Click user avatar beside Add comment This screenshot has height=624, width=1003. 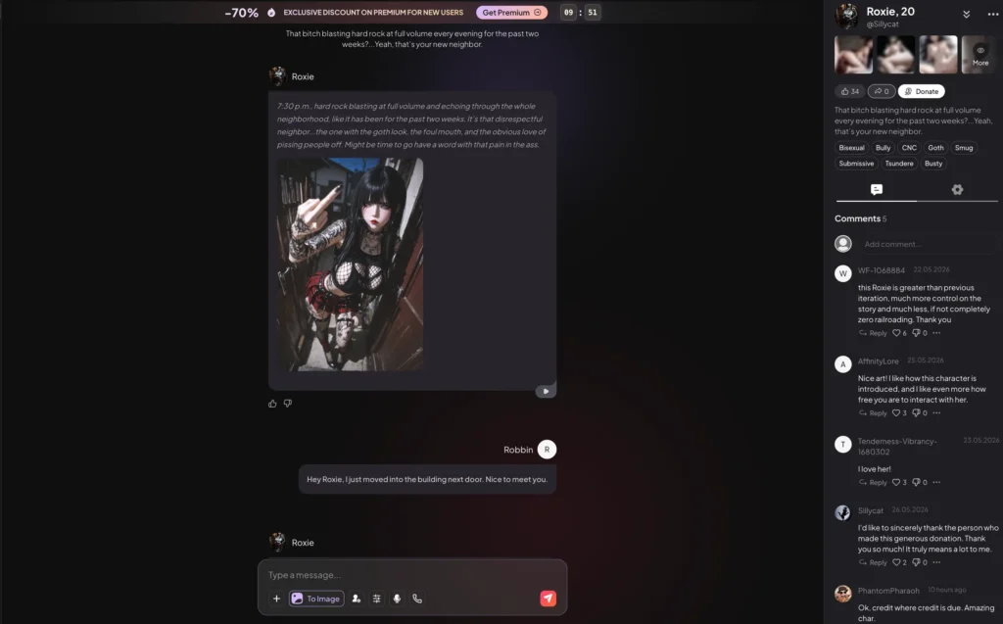point(843,244)
